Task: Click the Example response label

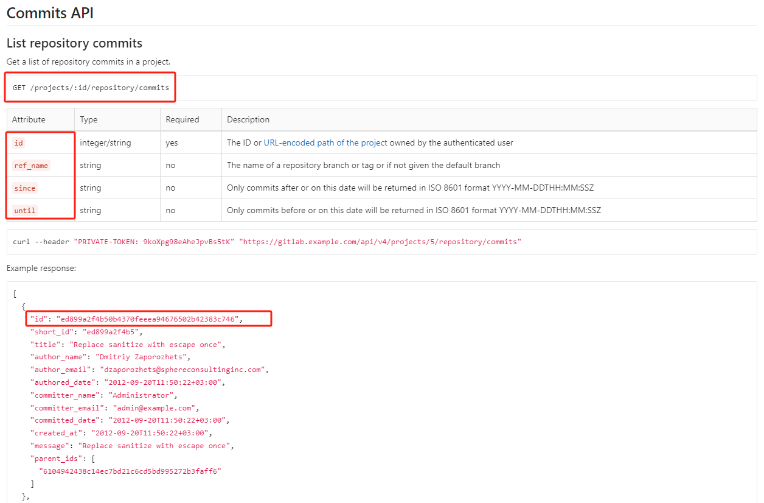Action: [x=41, y=268]
